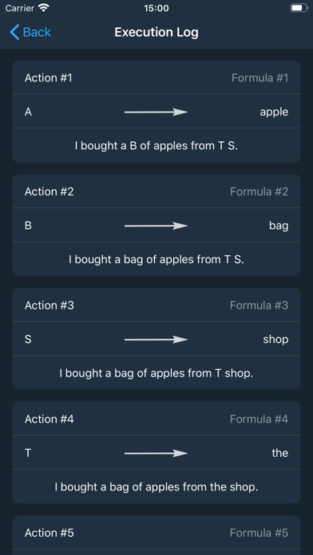
Task: Tap the battery indicator icon
Action: tap(299, 8)
